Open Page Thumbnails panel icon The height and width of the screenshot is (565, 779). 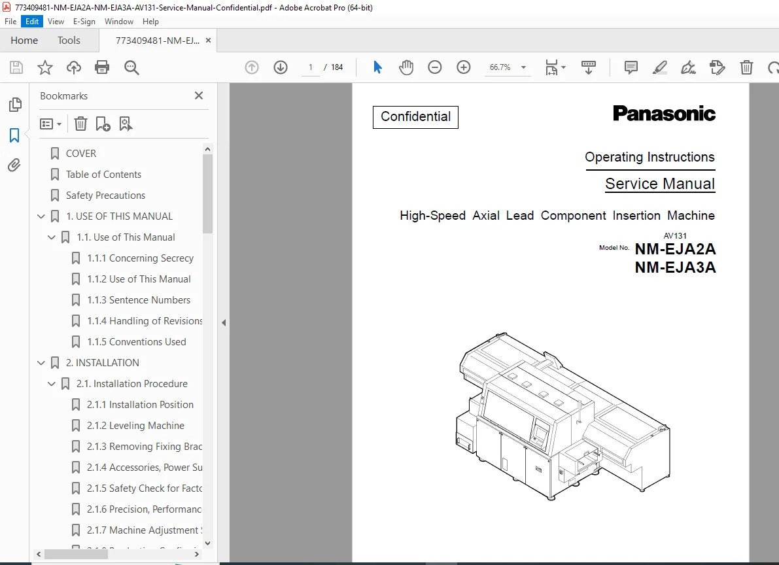(15, 105)
